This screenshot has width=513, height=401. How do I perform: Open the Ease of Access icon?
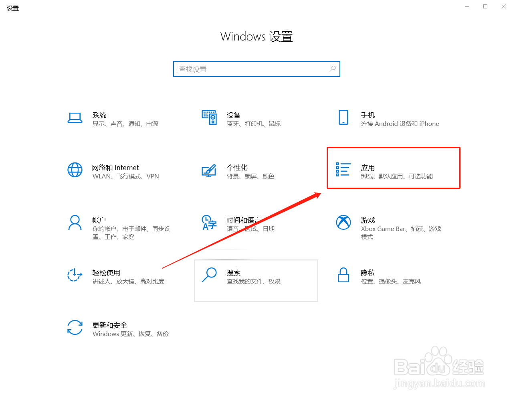tap(75, 275)
